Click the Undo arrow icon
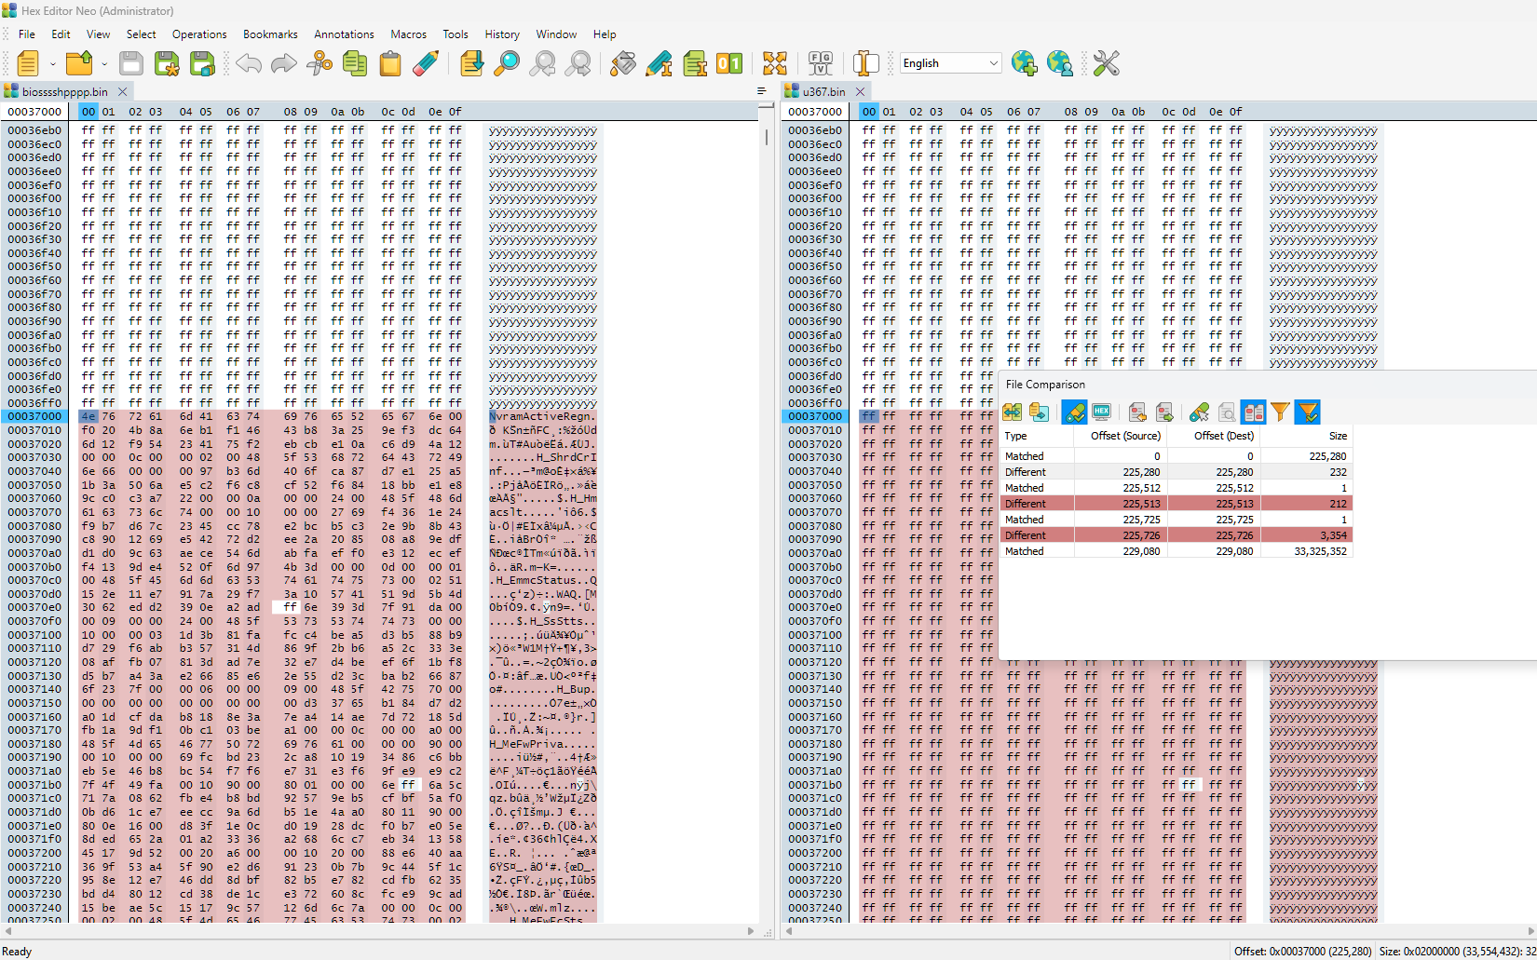Viewport: 1537px width, 960px height. [249, 63]
